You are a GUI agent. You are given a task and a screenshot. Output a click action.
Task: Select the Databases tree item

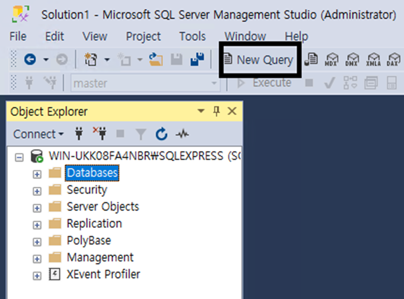pyautogui.click(x=92, y=173)
